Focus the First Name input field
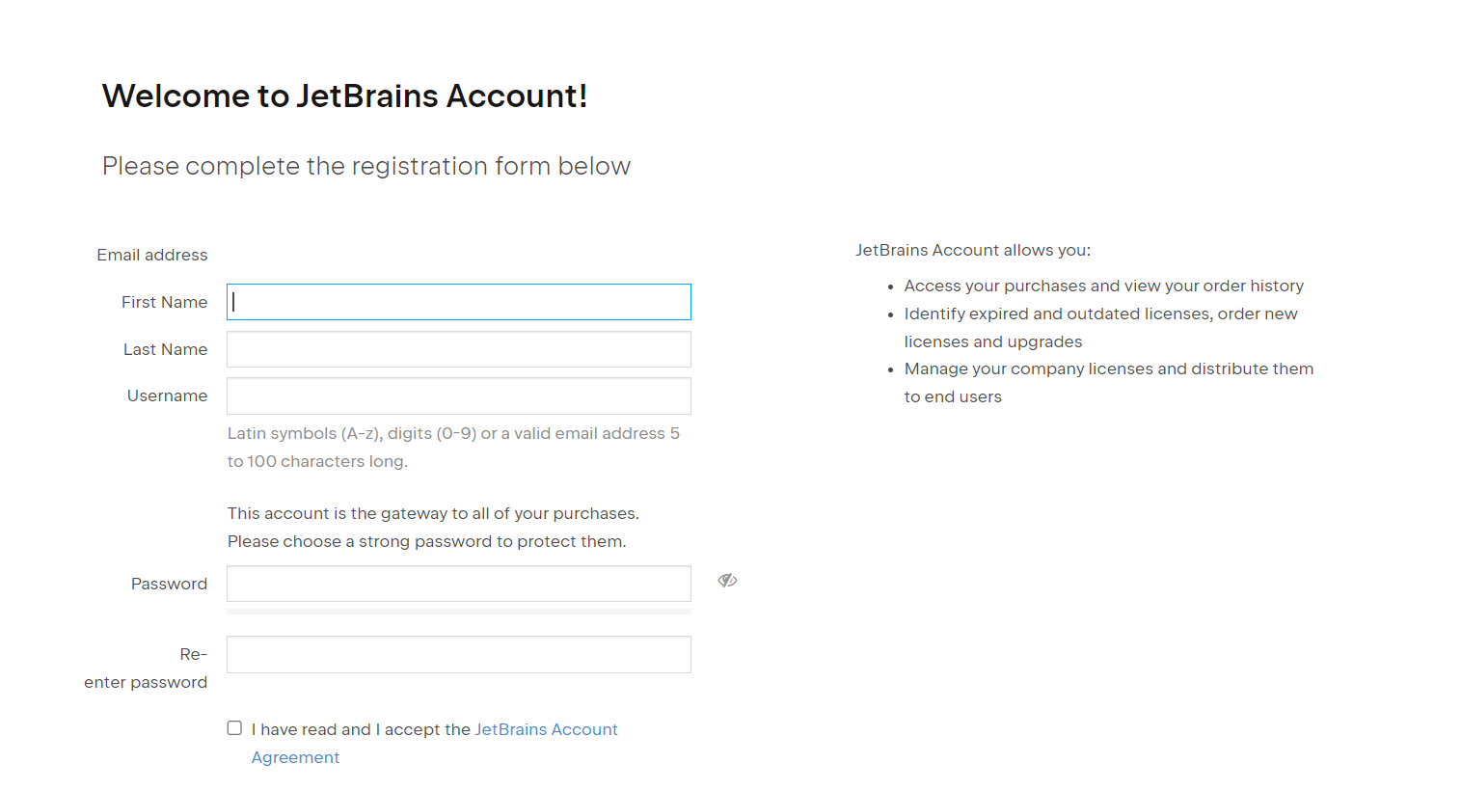Screen dimensions: 1461x791 point(459,302)
